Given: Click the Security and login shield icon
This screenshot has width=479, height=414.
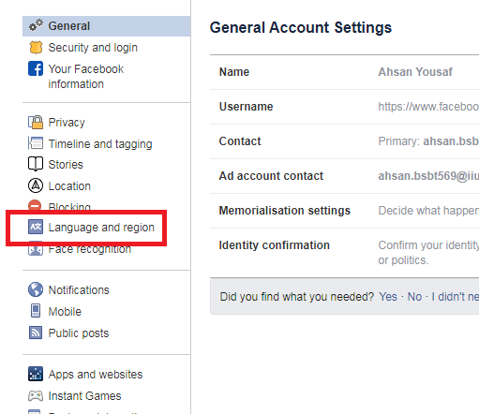Looking at the screenshot, I should coord(36,48).
